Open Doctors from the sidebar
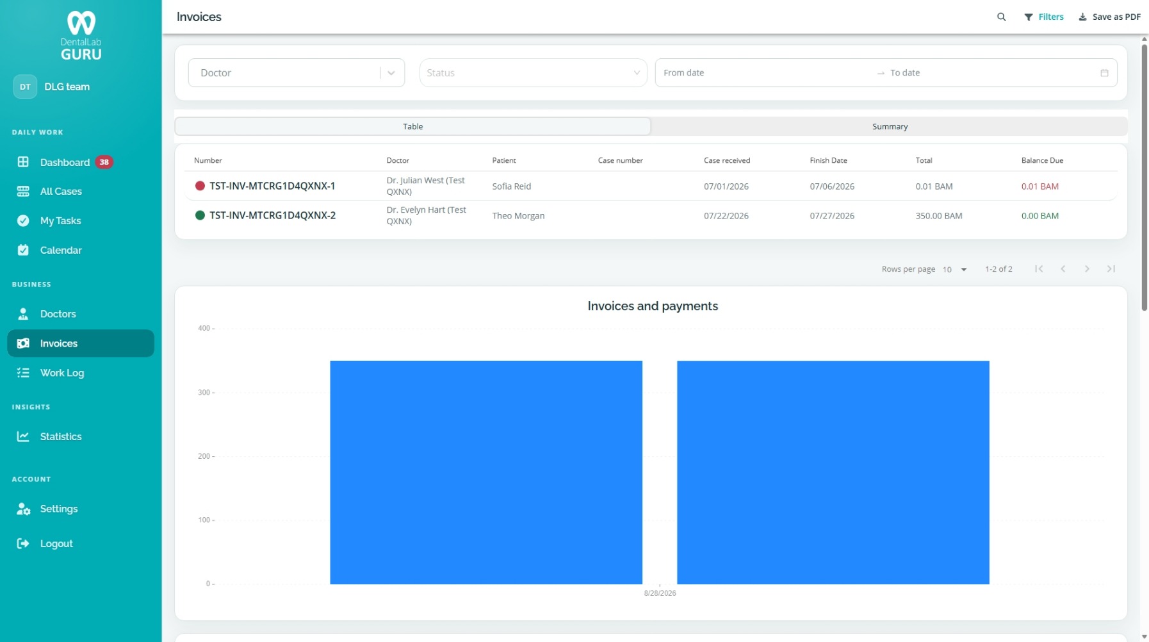The image size is (1149, 642). [81, 314]
